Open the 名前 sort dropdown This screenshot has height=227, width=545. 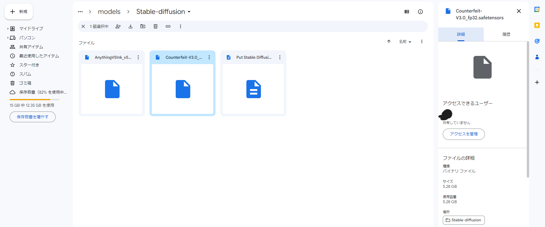point(405,42)
